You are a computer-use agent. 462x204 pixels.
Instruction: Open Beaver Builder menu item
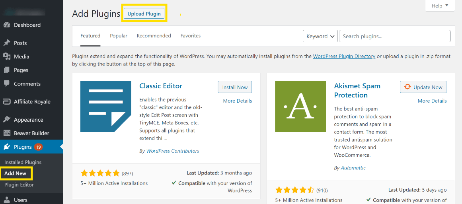tap(31, 133)
